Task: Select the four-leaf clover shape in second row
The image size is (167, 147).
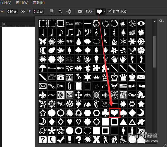Action: coord(141,32)
